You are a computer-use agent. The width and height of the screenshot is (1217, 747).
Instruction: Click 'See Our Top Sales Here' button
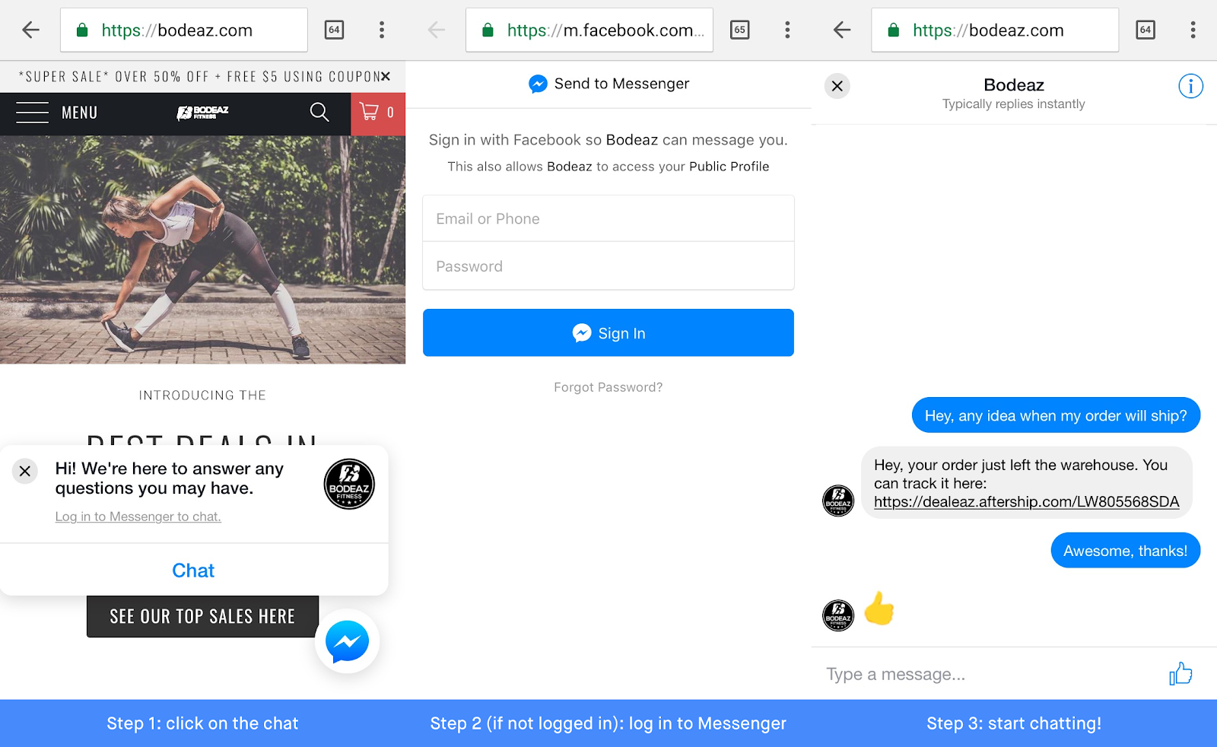point(202,616)
